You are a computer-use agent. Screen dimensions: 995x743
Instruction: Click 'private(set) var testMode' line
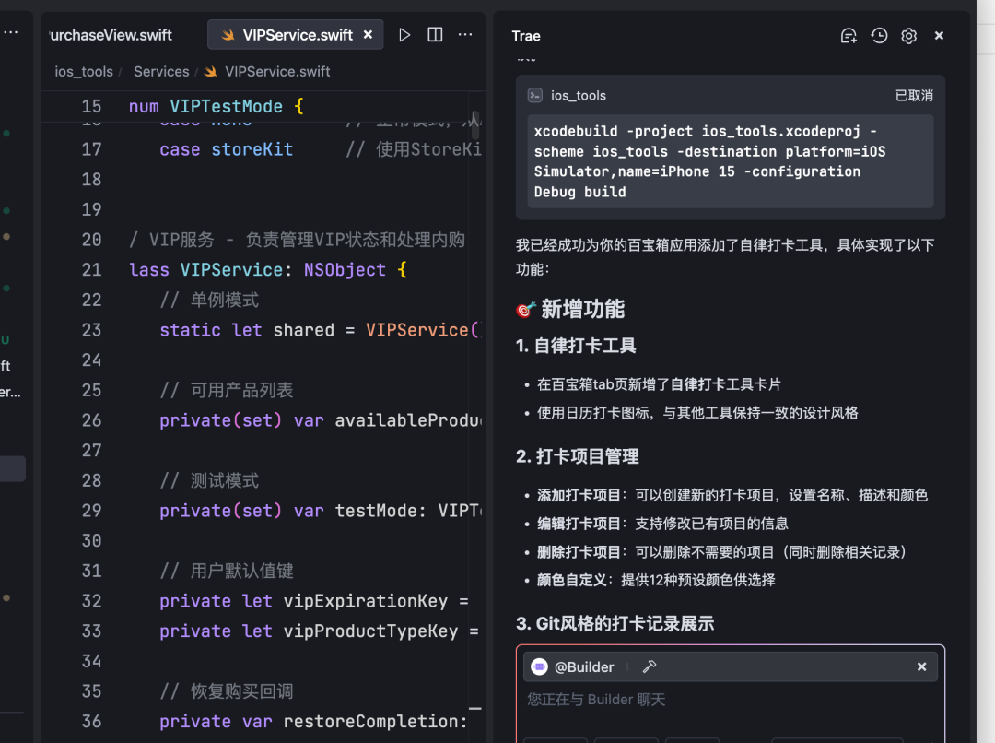(322, 511)
